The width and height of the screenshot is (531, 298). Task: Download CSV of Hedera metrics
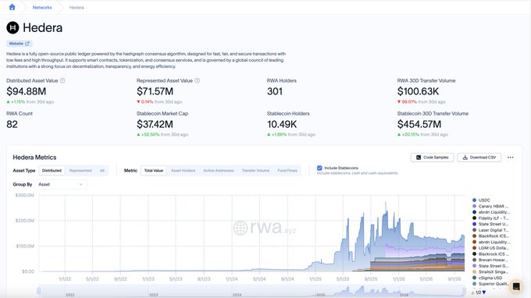(479, 158)
